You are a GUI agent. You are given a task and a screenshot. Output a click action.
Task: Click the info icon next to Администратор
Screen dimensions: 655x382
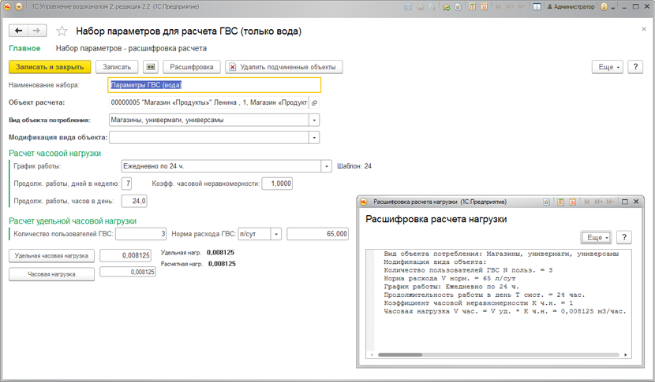[x=604, y=6]
